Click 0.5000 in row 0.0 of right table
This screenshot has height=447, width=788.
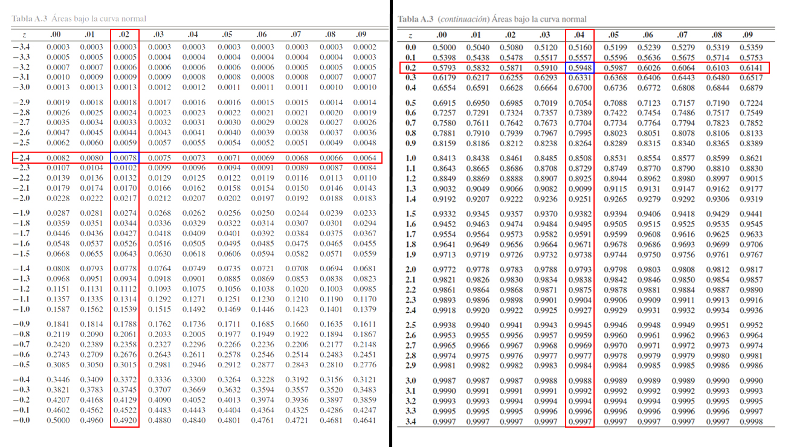444,47
